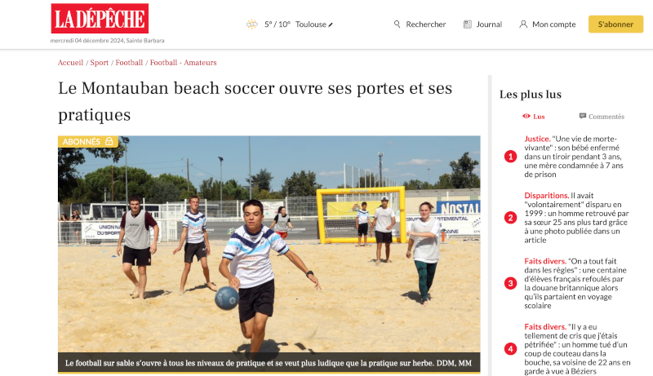
Task: Click the Abonnés padlock icon on the photo
Action: (x=109, y=141)
